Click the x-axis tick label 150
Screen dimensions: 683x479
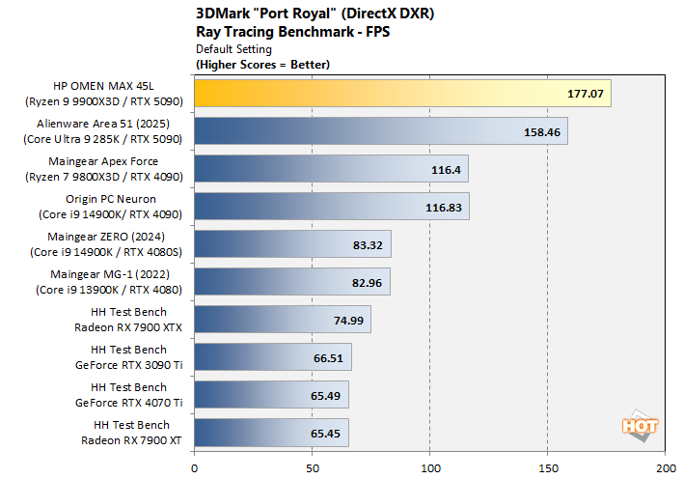[548, 468]
